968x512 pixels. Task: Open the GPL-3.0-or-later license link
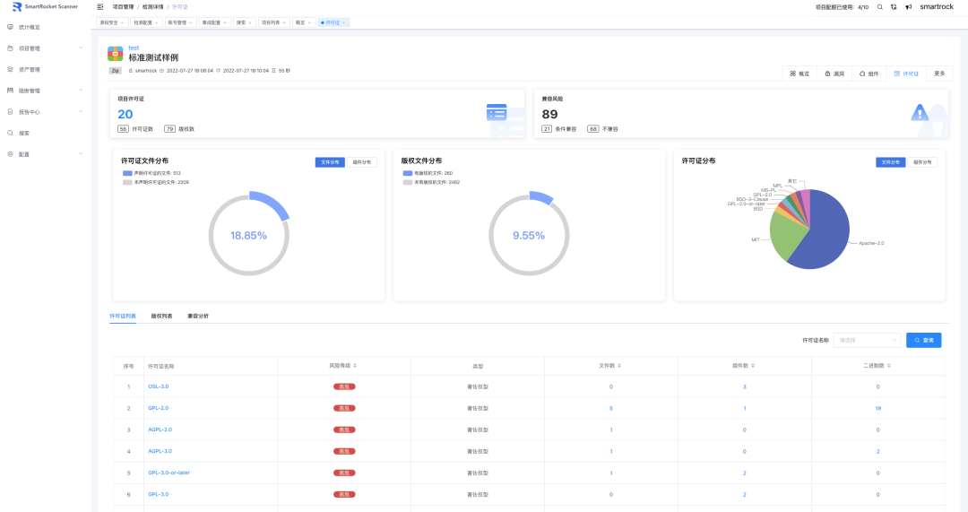pos(169,473)
